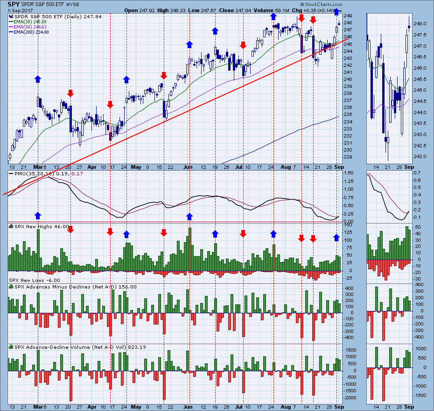Image resolution: width=434 pixels, height=411 pixels.
Task: Click the Close 247.84 value
Action: point(235,11)
